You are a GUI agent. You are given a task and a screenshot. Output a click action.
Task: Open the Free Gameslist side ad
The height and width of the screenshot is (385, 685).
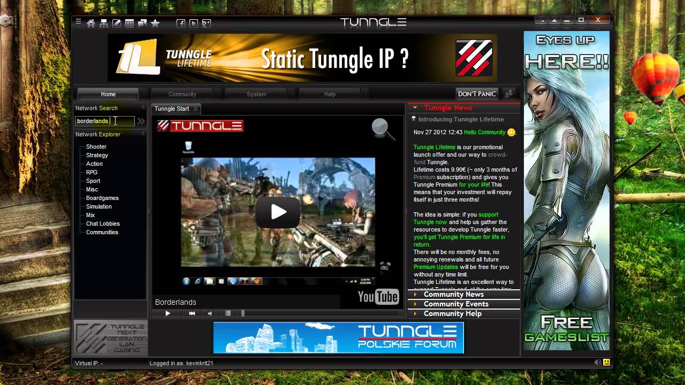[566, 191]
